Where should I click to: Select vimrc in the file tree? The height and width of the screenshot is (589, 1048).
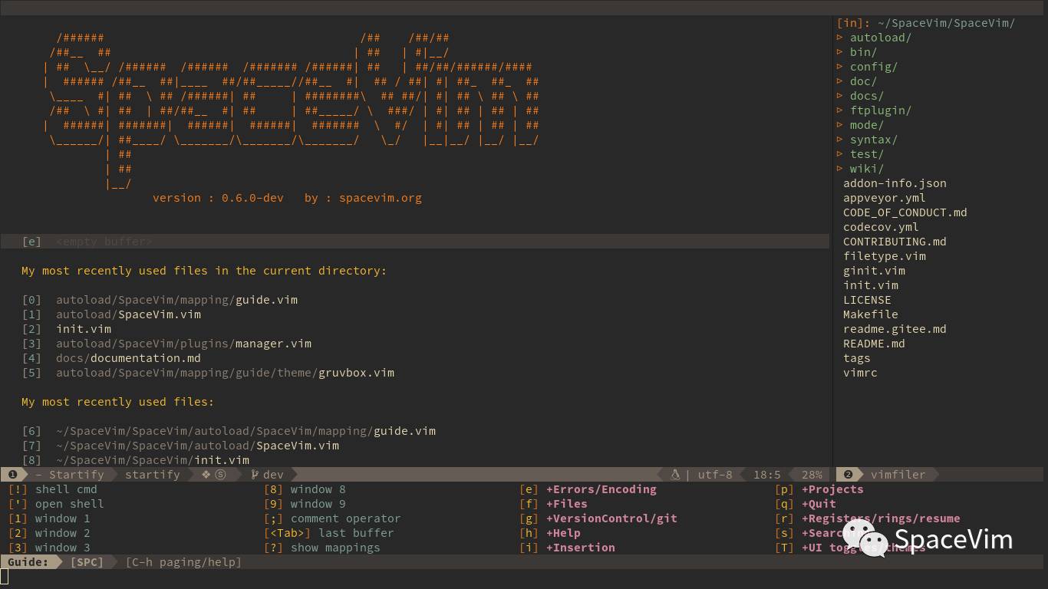point(860,373)
